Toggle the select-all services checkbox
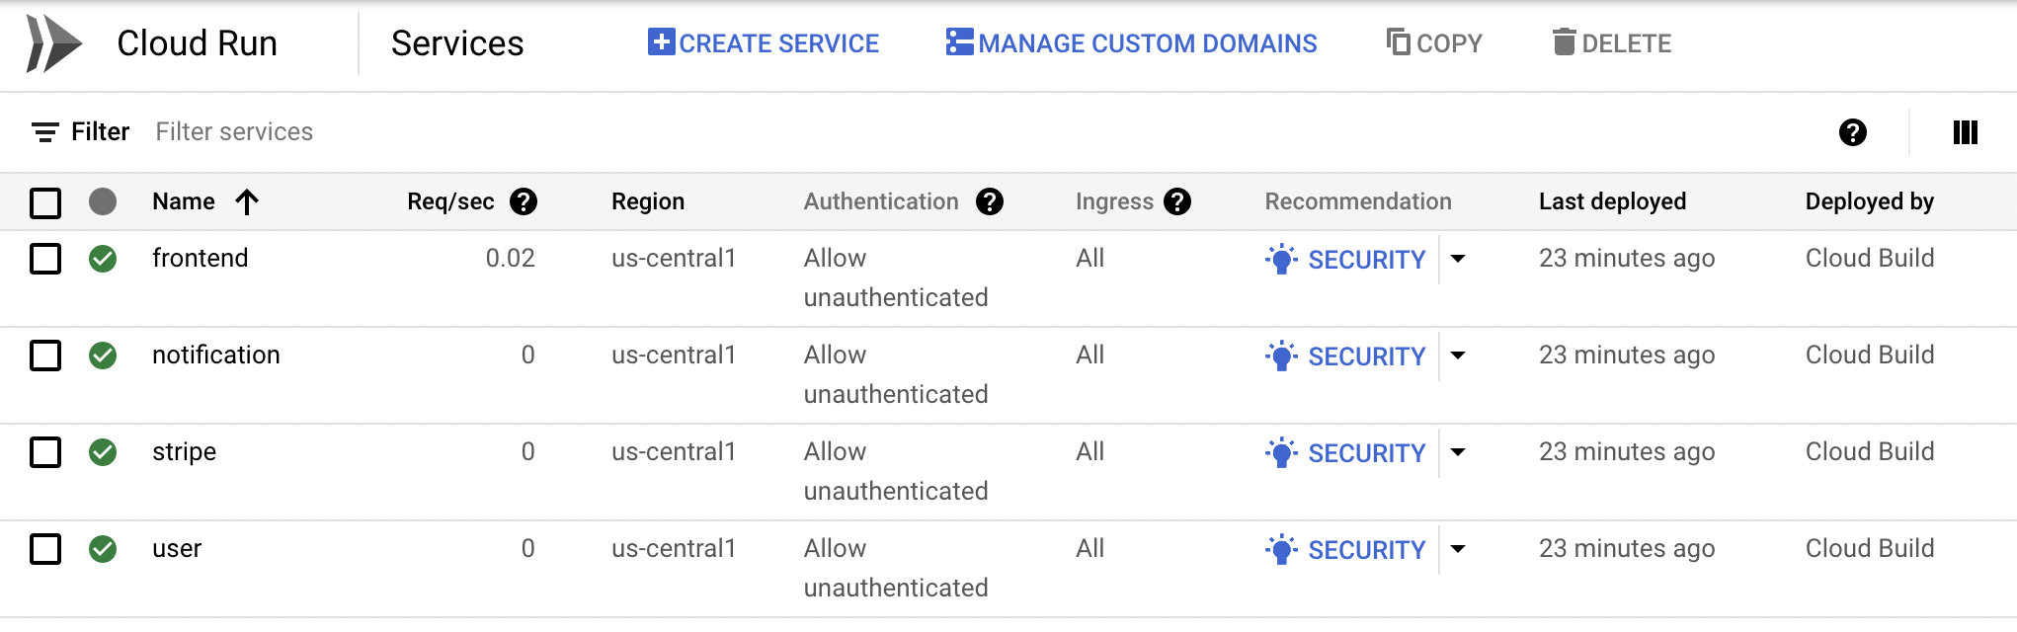Image resolution: width=2017 pixels, height=632 pixels. pos(45,202)
